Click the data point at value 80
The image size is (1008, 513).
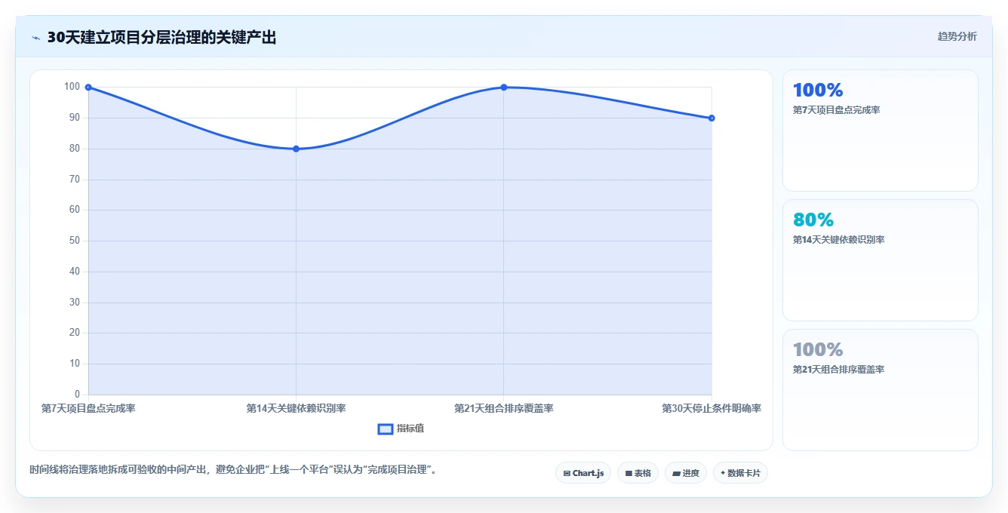tap(296, 149)
